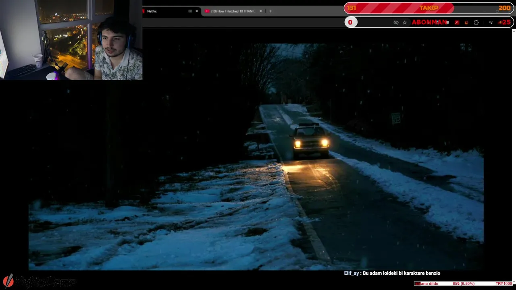The width and height of the screenshot is (516, 290).
Task: Click the crossed-out eye icon in address bar
Action: pos(396,23)
